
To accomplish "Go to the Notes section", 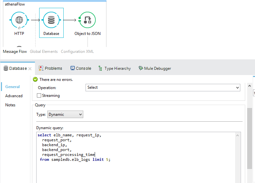I will pos(10,105).
